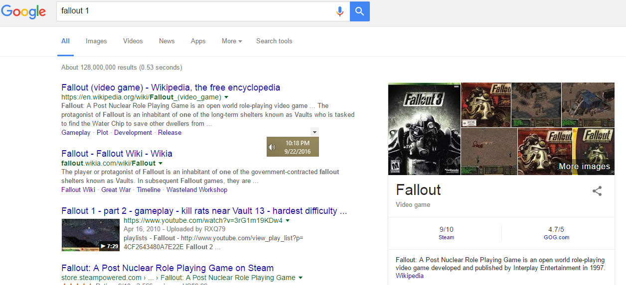The width and height of the screenshot is (626, 285).
Task: Open the GOG.com rating source link
Action: pyautogui.click(x=556, y=238)
